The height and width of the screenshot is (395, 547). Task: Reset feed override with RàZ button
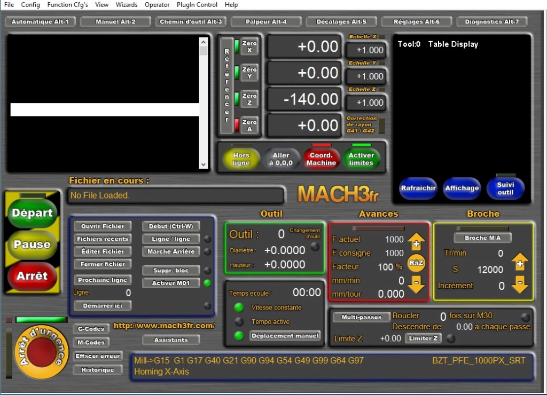(416, 263)
